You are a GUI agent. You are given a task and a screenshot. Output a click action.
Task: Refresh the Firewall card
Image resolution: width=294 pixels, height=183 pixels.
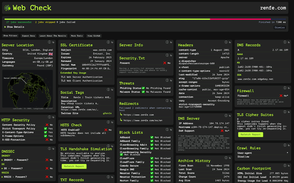tap(289, 88)
